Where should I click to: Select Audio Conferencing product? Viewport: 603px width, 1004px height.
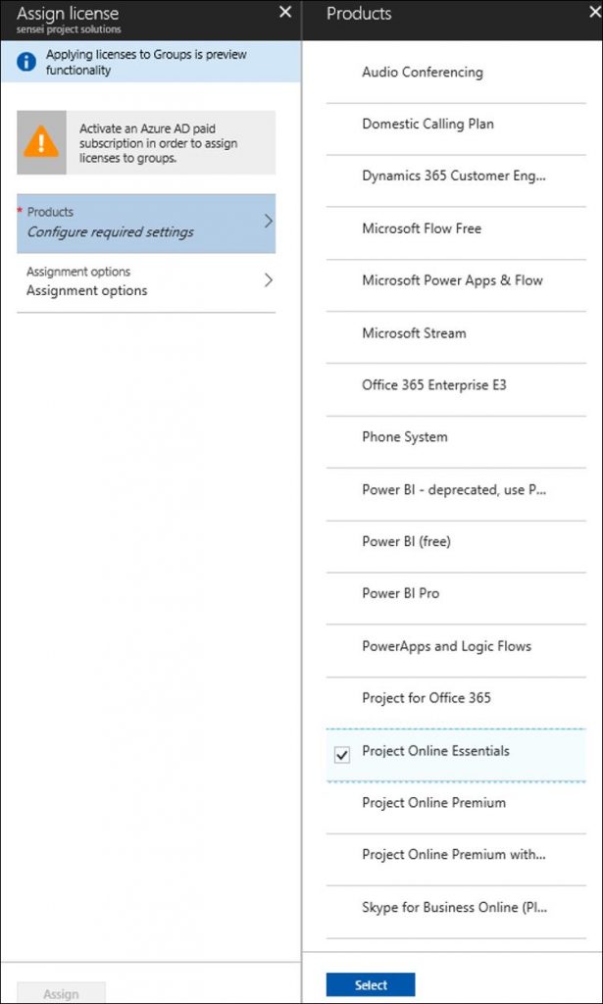click(x=456, y=72)
